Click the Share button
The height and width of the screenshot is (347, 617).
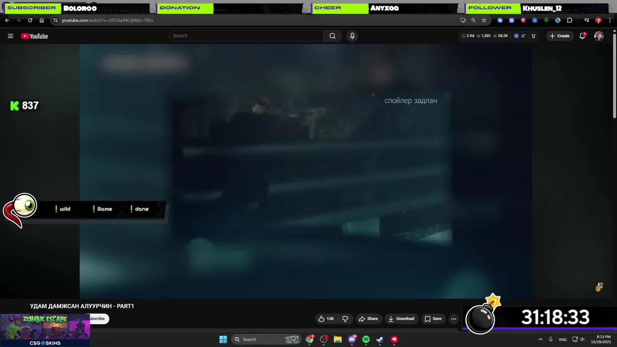click(368, 319)
